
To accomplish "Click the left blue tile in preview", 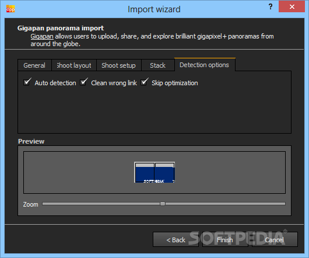I will click(x=145, y=173).
